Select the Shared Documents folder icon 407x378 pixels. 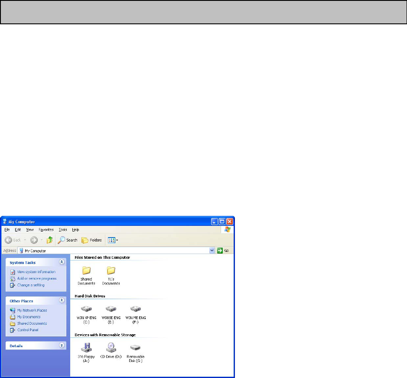click(86, 270)
